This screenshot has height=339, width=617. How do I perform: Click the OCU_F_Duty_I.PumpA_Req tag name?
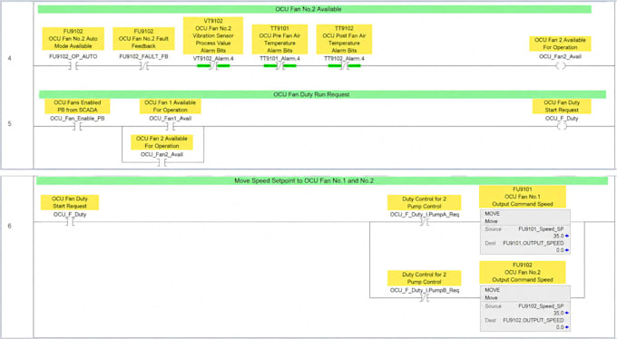[425, 214]
